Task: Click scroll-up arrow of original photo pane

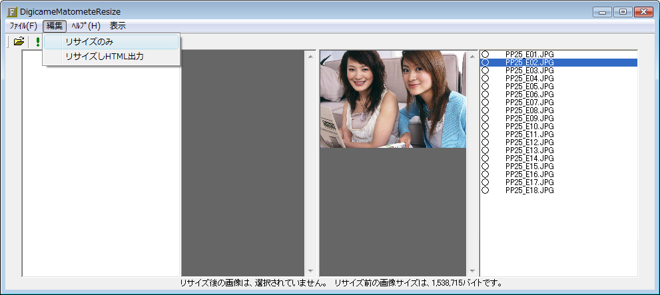Action: click(x=472, y=55)
